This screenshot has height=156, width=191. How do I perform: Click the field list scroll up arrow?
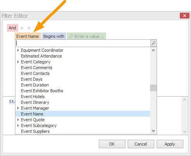(153, 50)
